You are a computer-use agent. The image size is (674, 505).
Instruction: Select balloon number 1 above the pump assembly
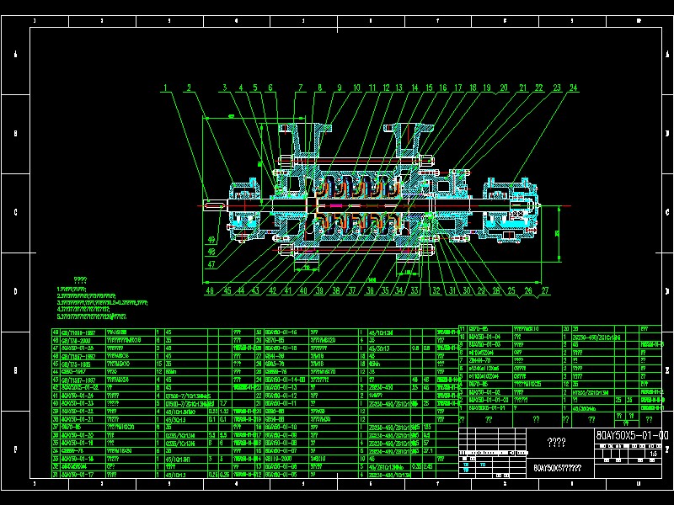point(166,86)
